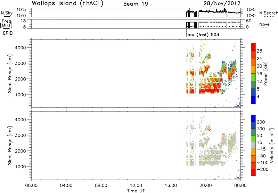Screen dimensions: 278x193
Task: Select the tau (fast) 503 text
Action: pyautogui.click(x=203, y=34)
